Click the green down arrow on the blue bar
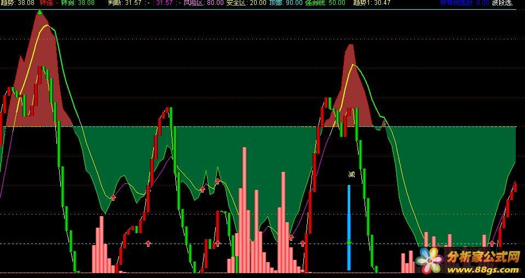Viewport: 525px width, 278px height. [x=349, y=242]
